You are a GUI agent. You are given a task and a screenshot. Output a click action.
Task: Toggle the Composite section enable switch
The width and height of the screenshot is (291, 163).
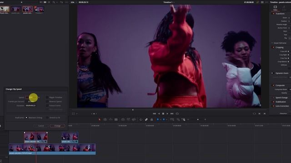(x=273, y=86)
